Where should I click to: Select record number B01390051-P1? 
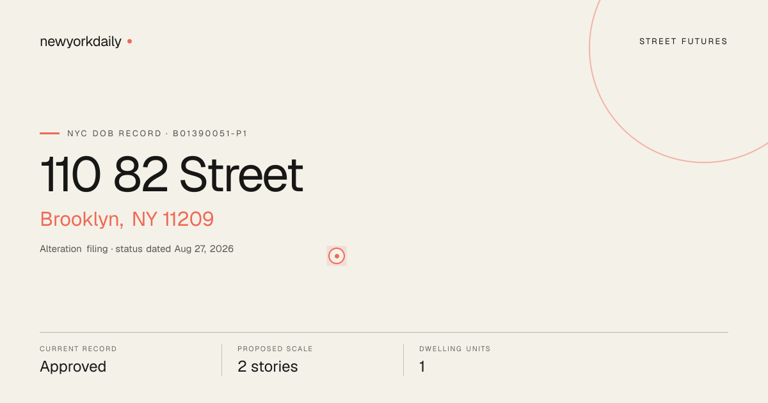coord(210,134)
